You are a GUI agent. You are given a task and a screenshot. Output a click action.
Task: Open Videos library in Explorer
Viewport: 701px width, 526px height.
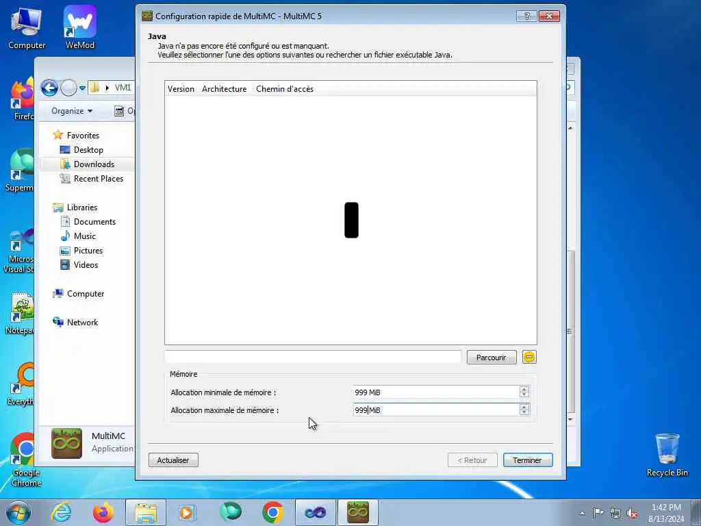click(x=86, y=265)
